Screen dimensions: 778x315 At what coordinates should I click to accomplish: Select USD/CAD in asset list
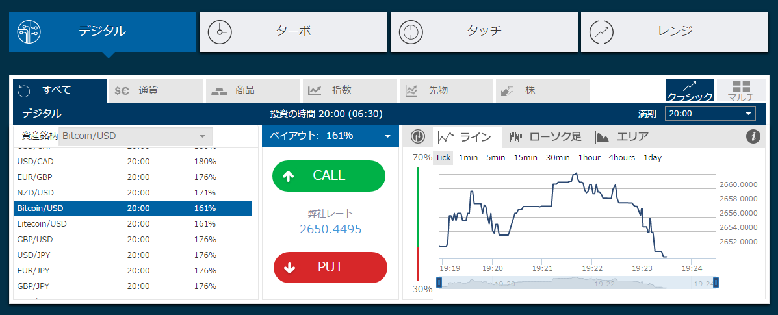coord(133,162)
